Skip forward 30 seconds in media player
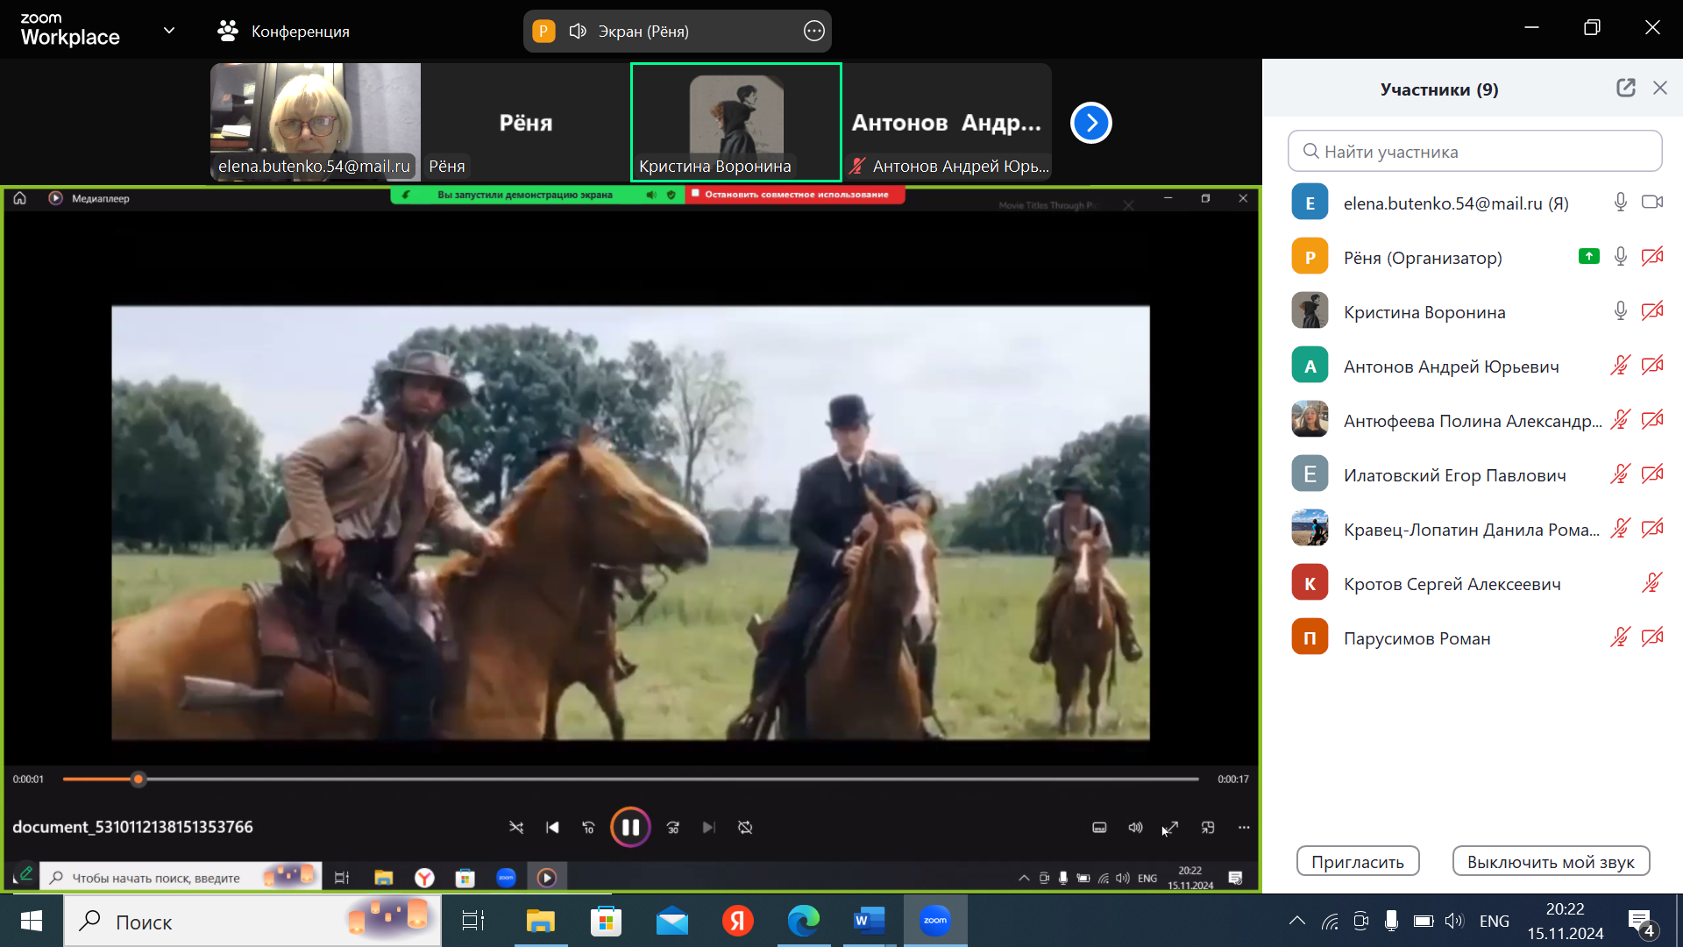The image size is (1683, 947). (x=673, y=827)
